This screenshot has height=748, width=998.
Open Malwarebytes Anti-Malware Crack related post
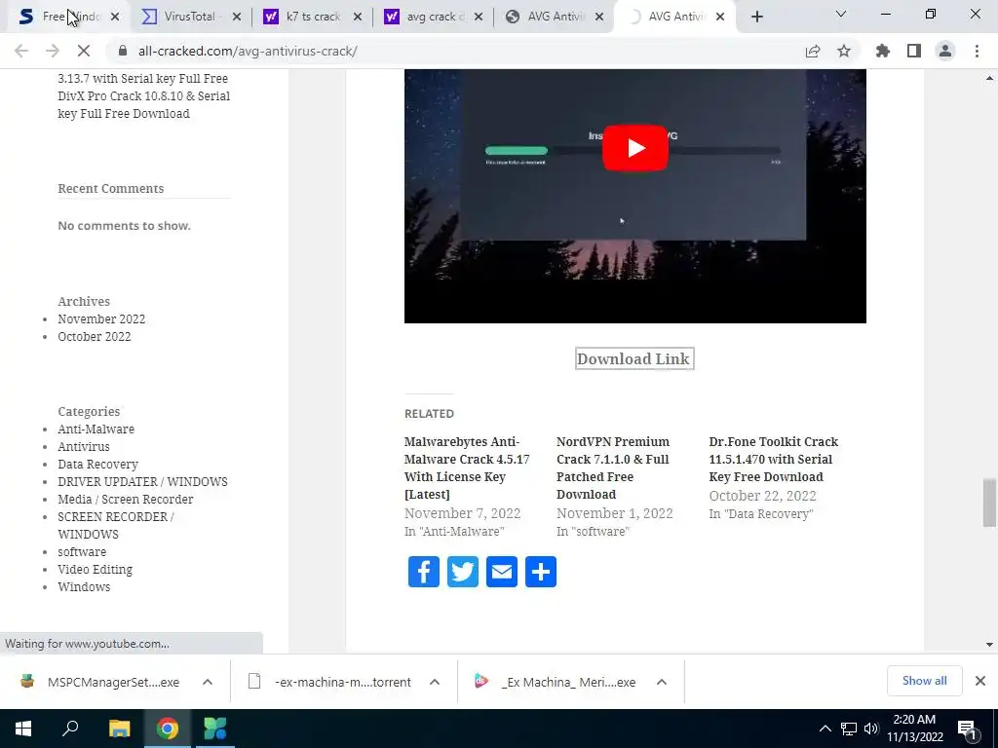467,467
